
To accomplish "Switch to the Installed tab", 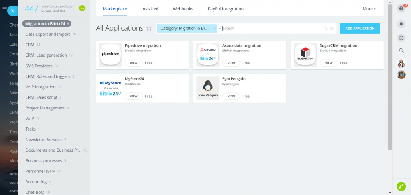I will 150,9.
